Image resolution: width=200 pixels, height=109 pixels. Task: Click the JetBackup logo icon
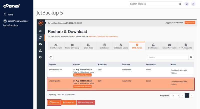pos(41,23)
